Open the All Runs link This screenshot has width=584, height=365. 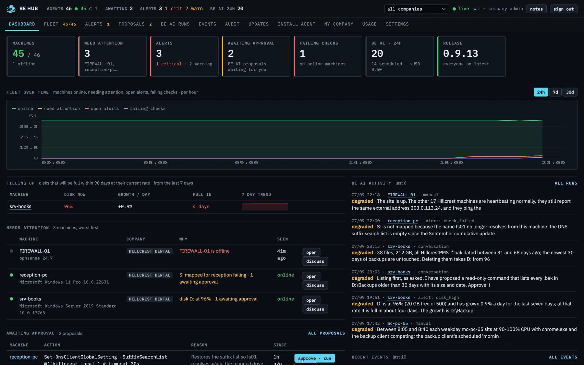[566, 183]
